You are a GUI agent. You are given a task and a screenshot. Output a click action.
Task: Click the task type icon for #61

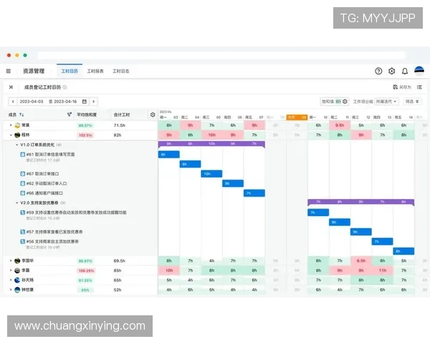click(23, 155)
